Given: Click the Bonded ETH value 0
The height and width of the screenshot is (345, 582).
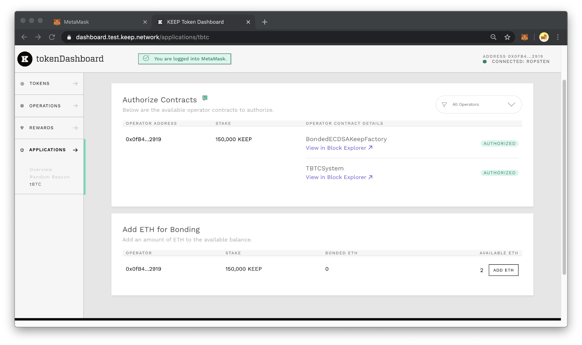Looking at the screenshot, I should (327, 269).
